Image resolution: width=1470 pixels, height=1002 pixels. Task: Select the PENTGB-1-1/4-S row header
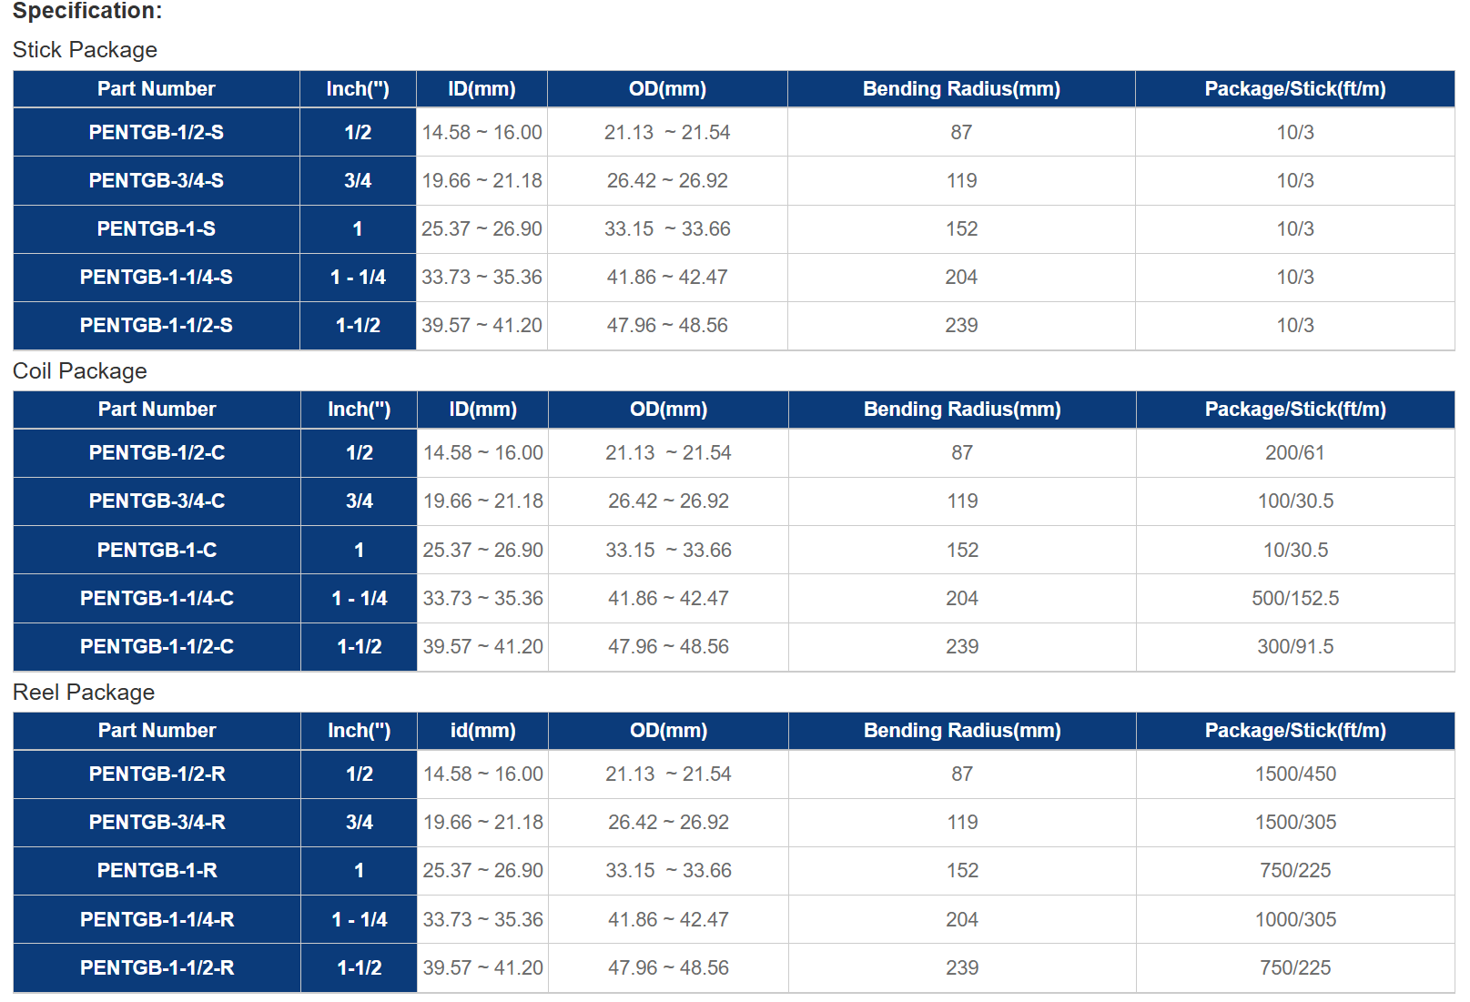(156, 278)
